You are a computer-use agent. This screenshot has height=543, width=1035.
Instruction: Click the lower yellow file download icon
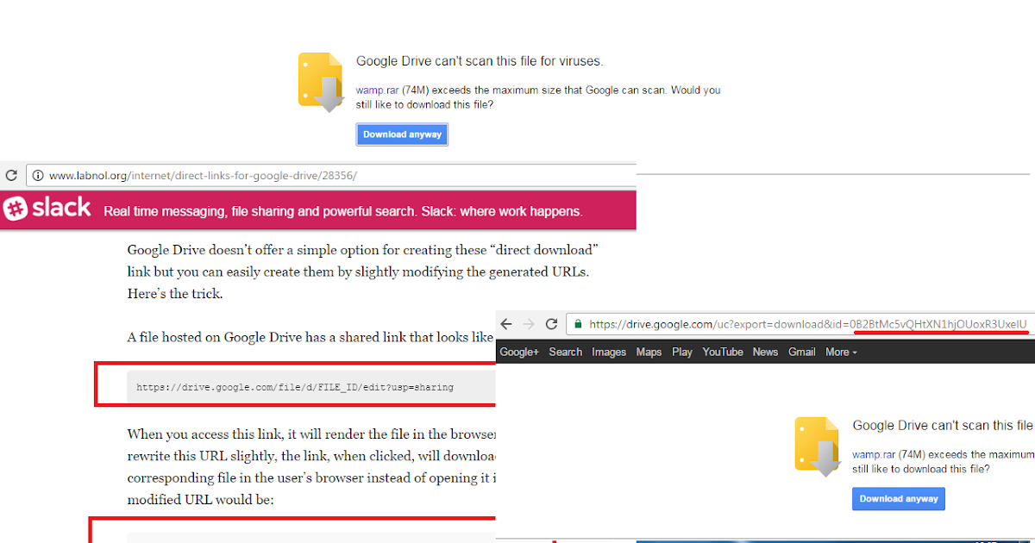point(818,446)
